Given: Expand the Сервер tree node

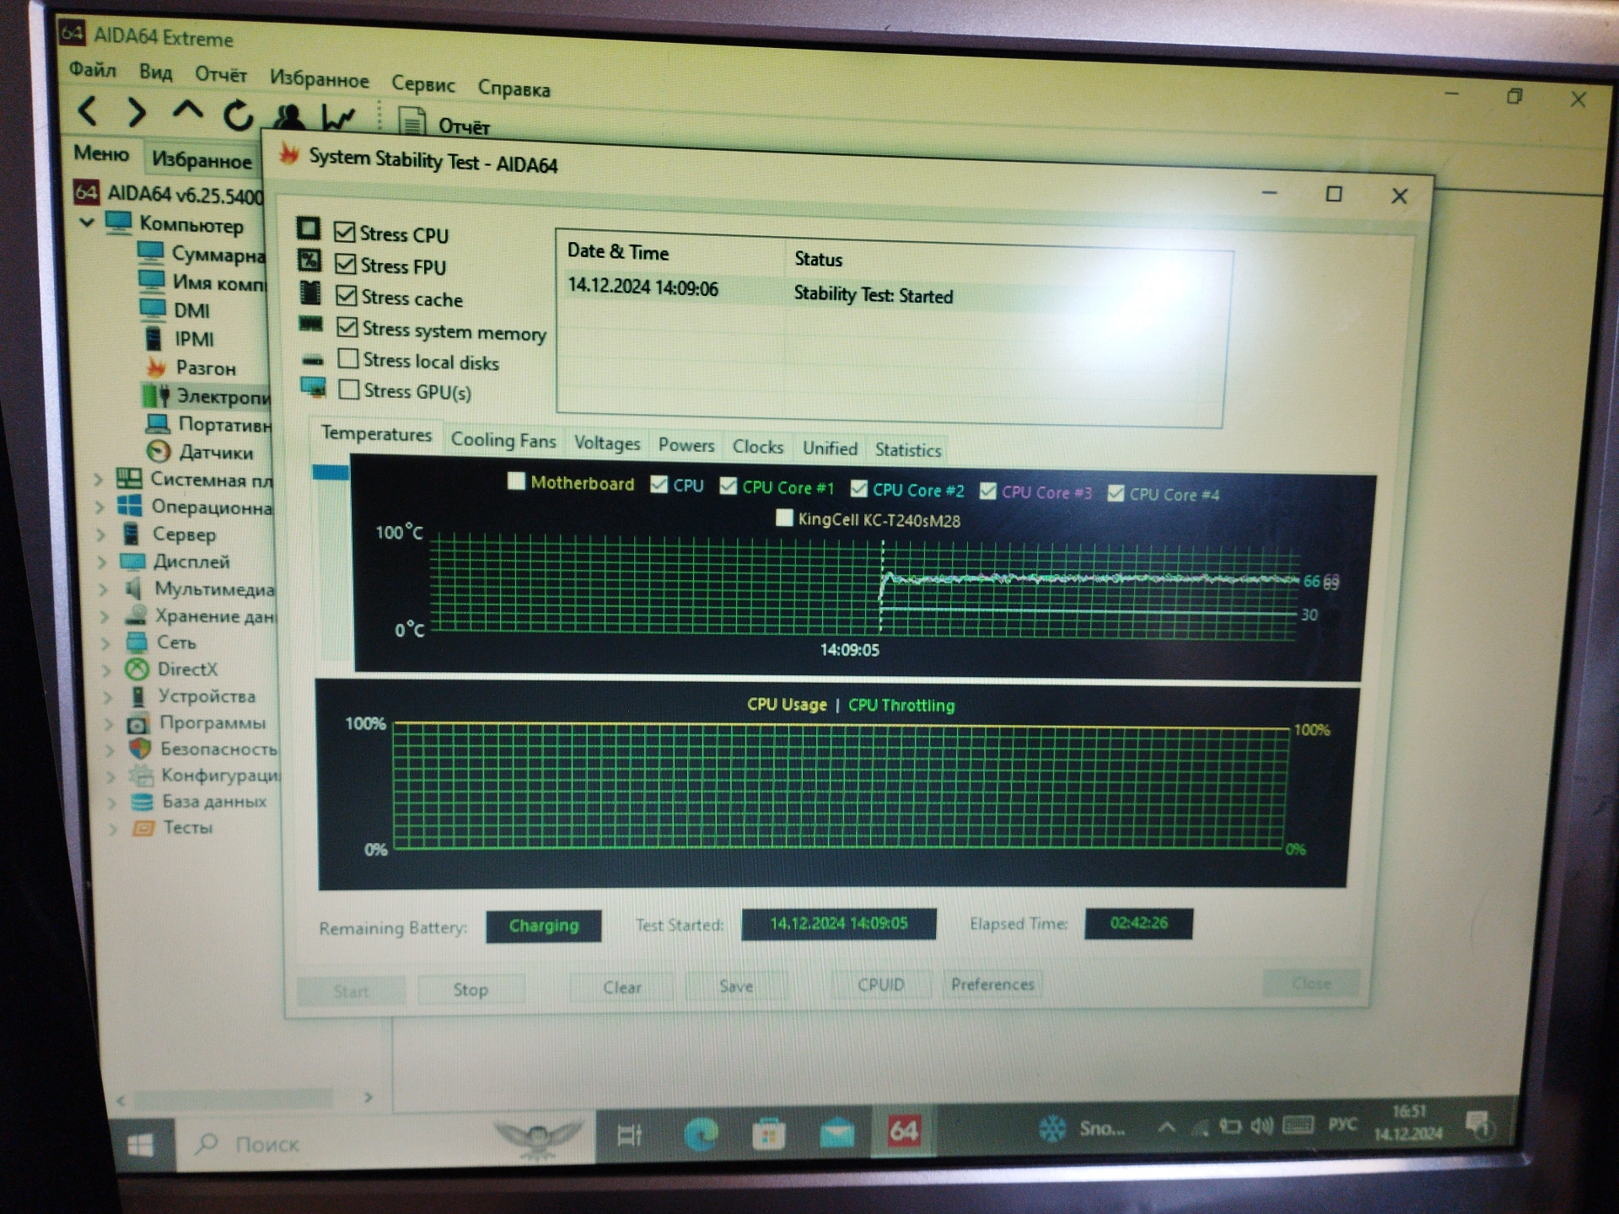Looking at the screenshot, I should coord(101,534).
